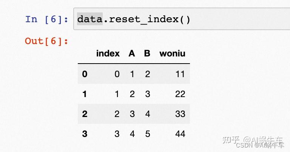Click the CSDN @AI蜗牛车 watermark text
The width and height of the screenshot is (290, 152).
click(260, 145)
